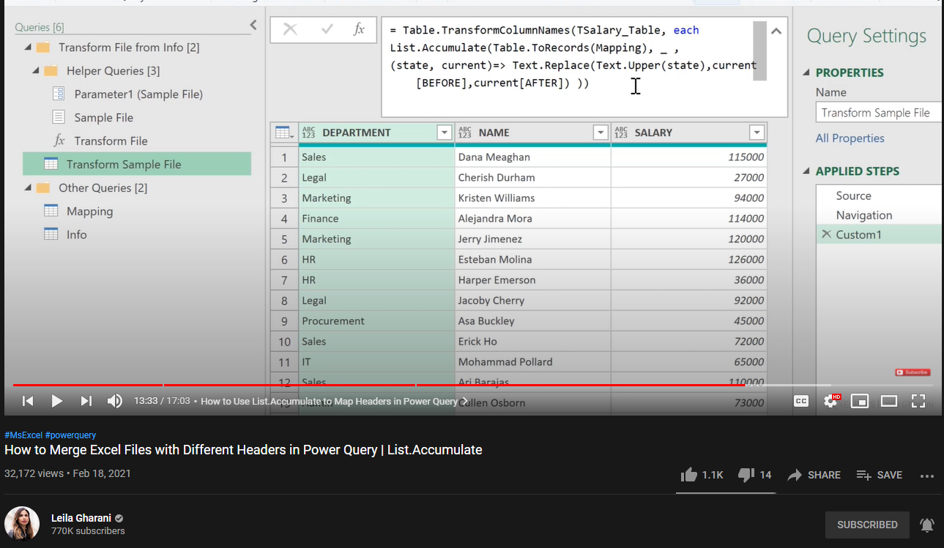The image size is (944, 548).
Task: Skip to the next video
Action: [x=86, y=401]
